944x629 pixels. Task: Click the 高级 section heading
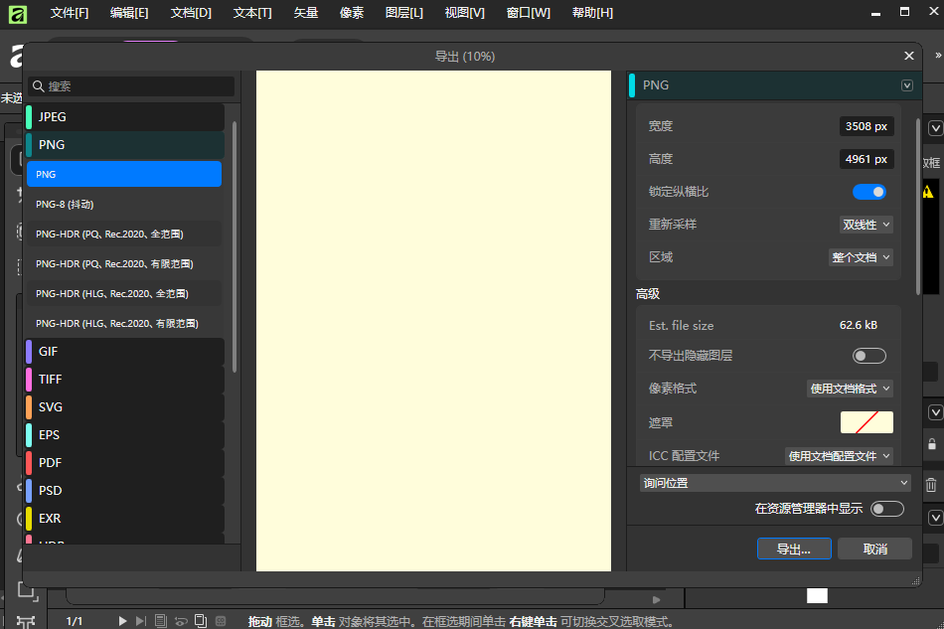pos(648,294)
